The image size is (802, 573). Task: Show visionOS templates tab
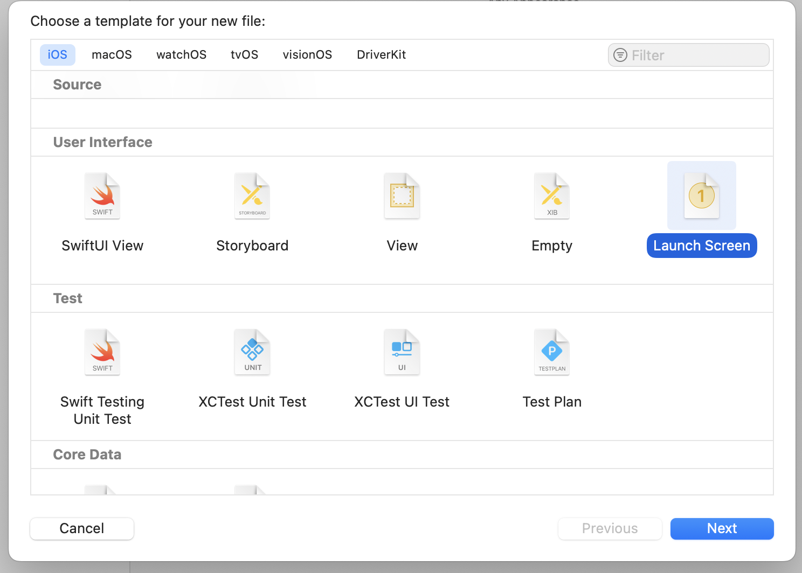click(307, 55)
